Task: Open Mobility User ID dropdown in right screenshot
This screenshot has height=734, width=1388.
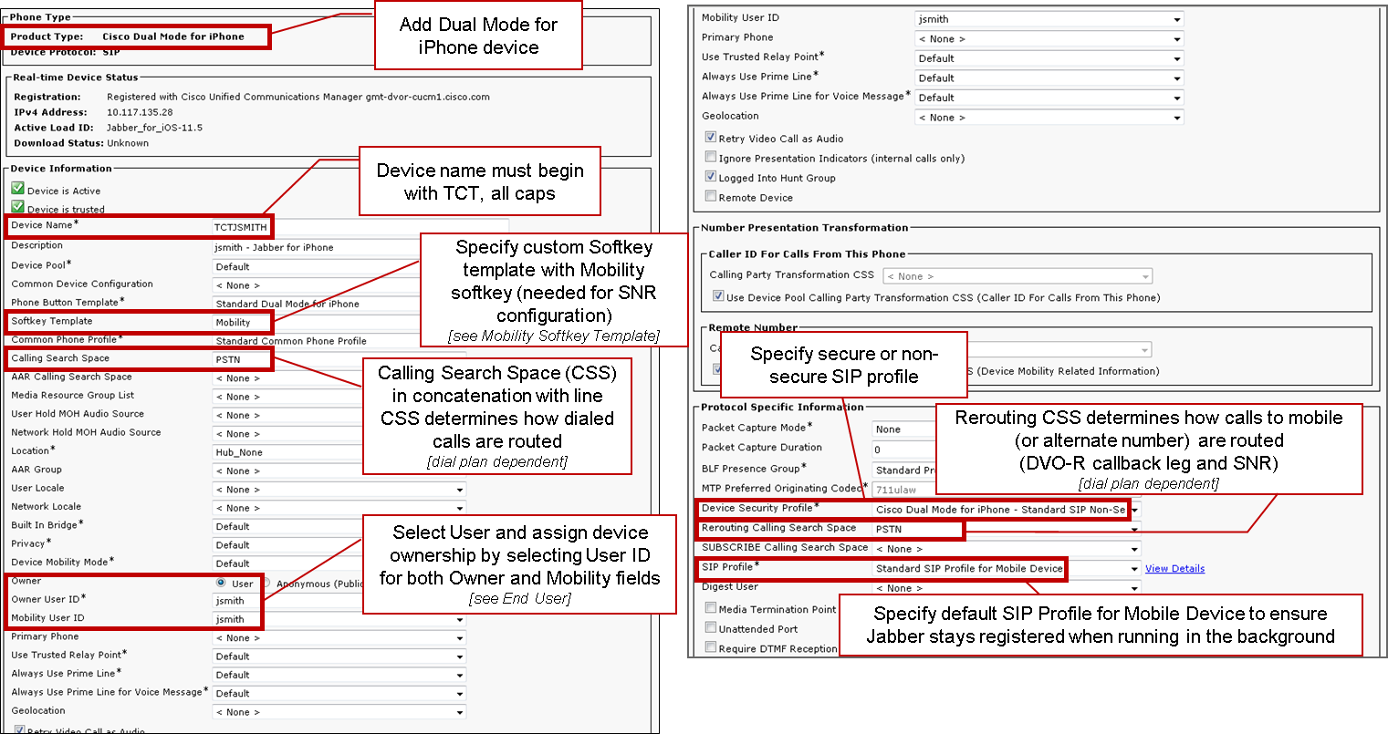Action: point(1049,19)
